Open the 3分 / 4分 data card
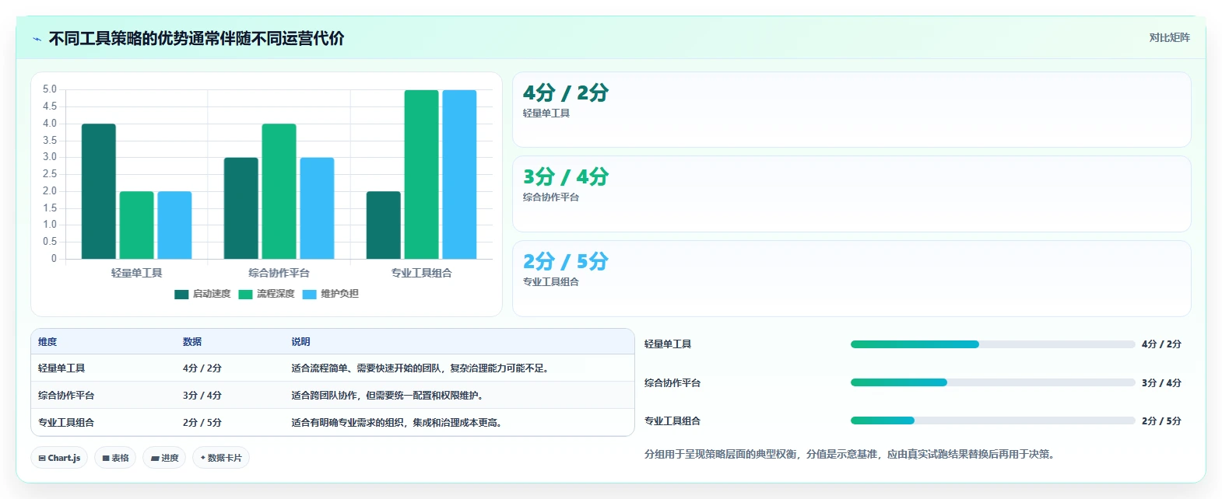This screenshot has width=1222, height=499. (852, 194)
